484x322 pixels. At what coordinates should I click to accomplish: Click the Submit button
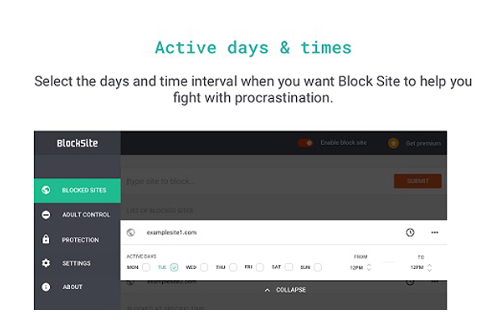418,181
